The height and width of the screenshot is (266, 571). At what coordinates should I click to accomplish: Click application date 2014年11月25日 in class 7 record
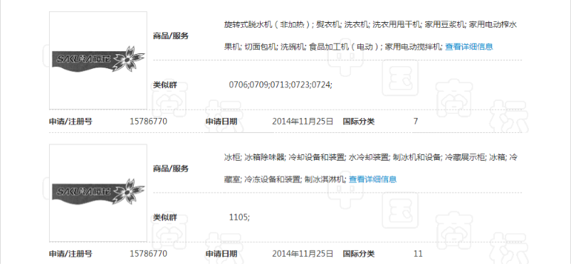point(303,121)
